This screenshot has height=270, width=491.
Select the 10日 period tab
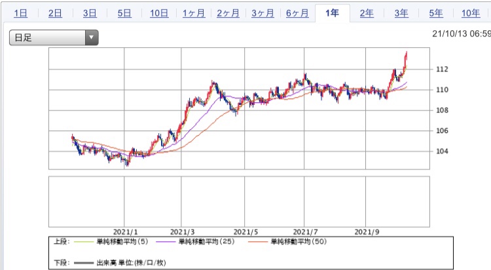(x=159, y=13)
